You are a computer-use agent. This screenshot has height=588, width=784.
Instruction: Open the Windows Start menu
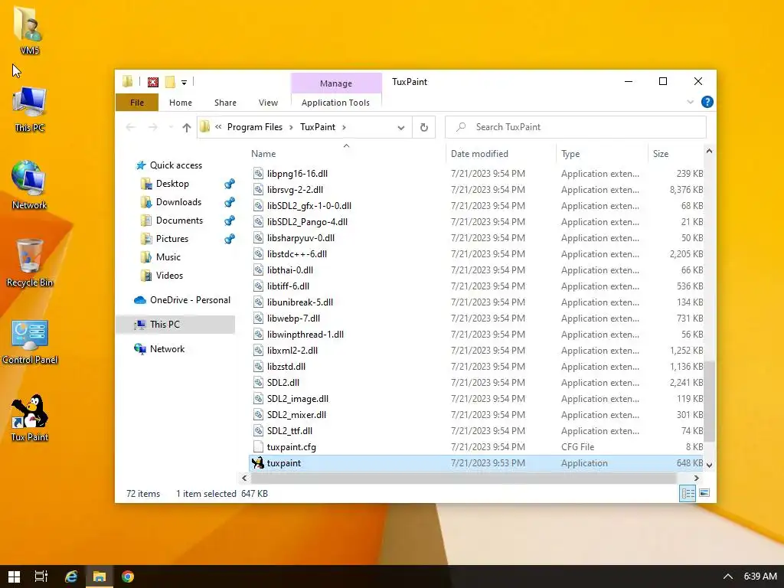pos(14,577)
